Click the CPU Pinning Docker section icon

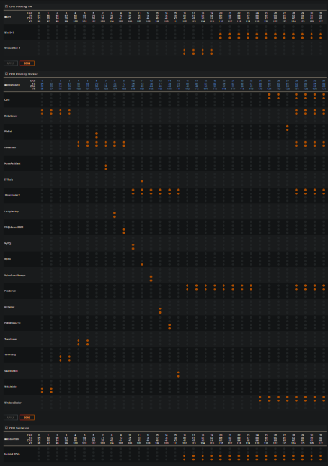[6, 74]
